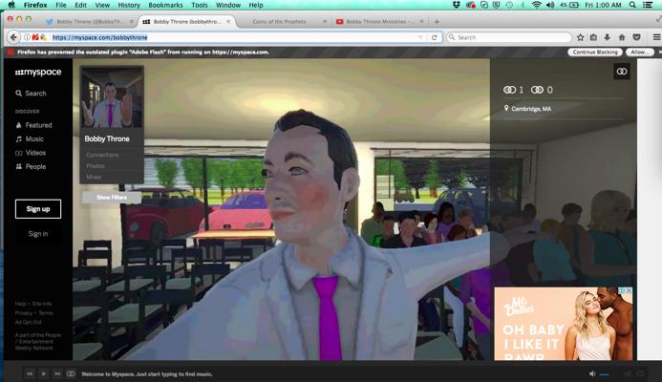Mute the player volume speaker icon
The image size is (662, 382).
(592, 373)
